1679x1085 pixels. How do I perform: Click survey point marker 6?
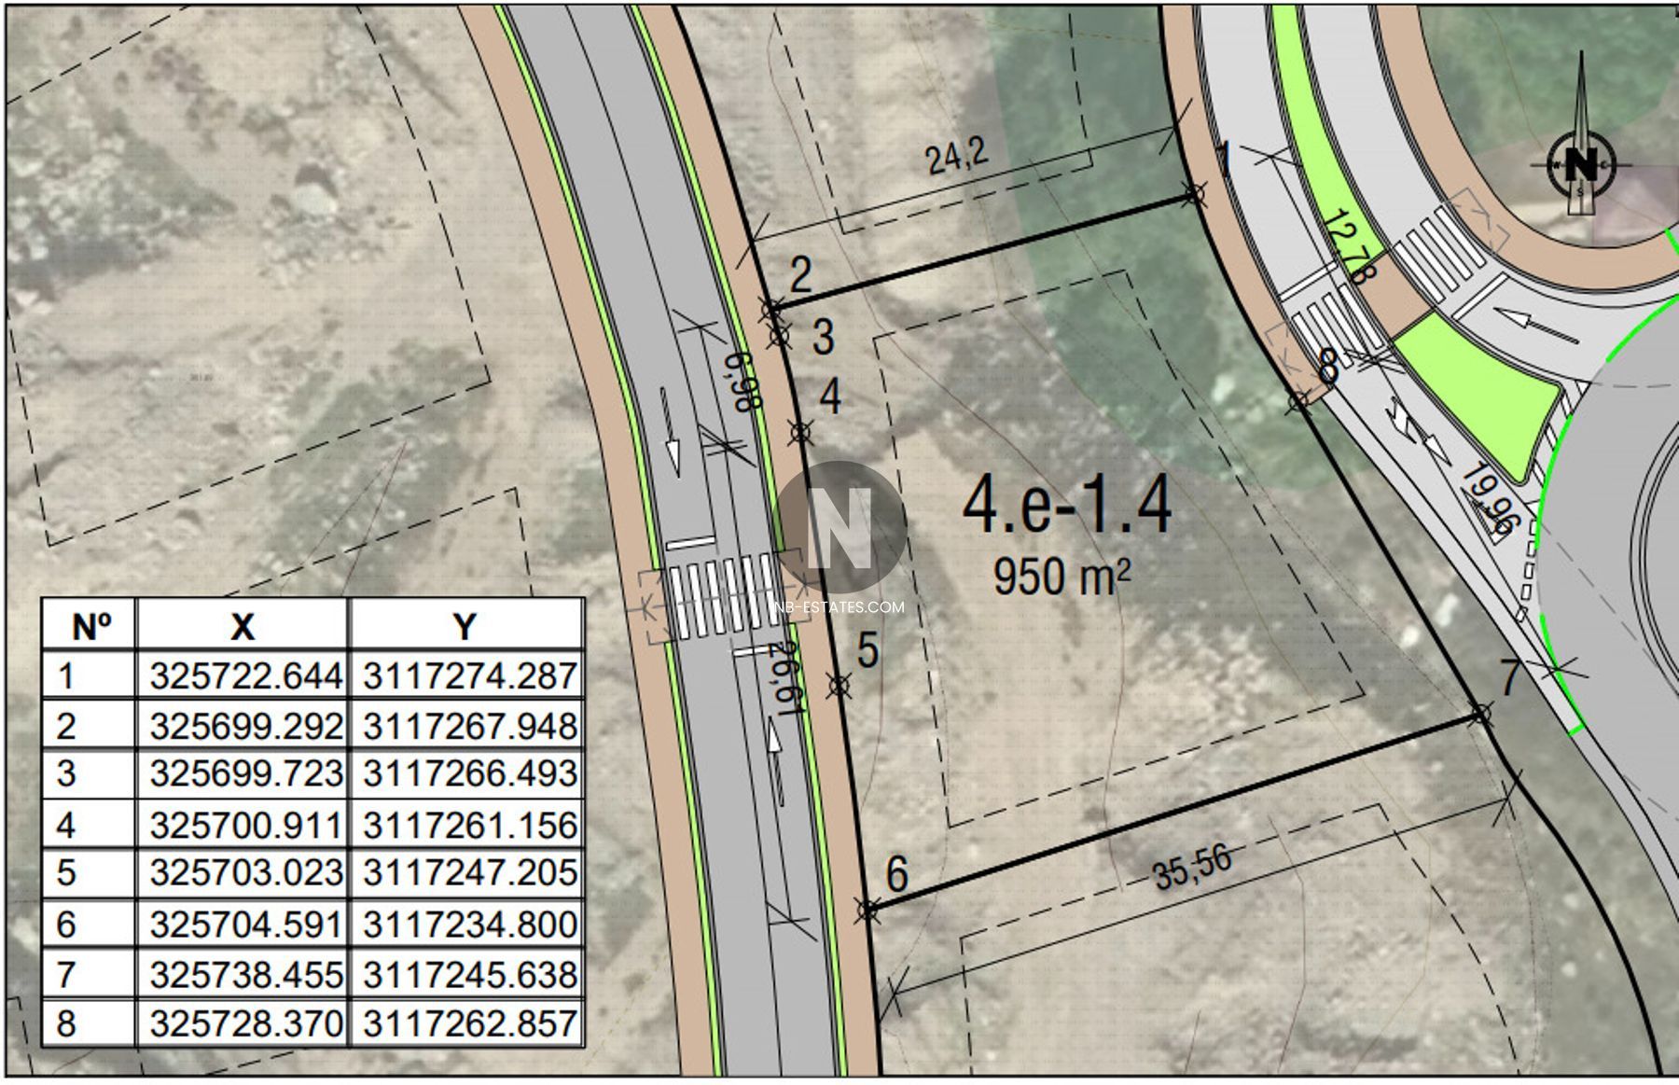click(867, 909)
